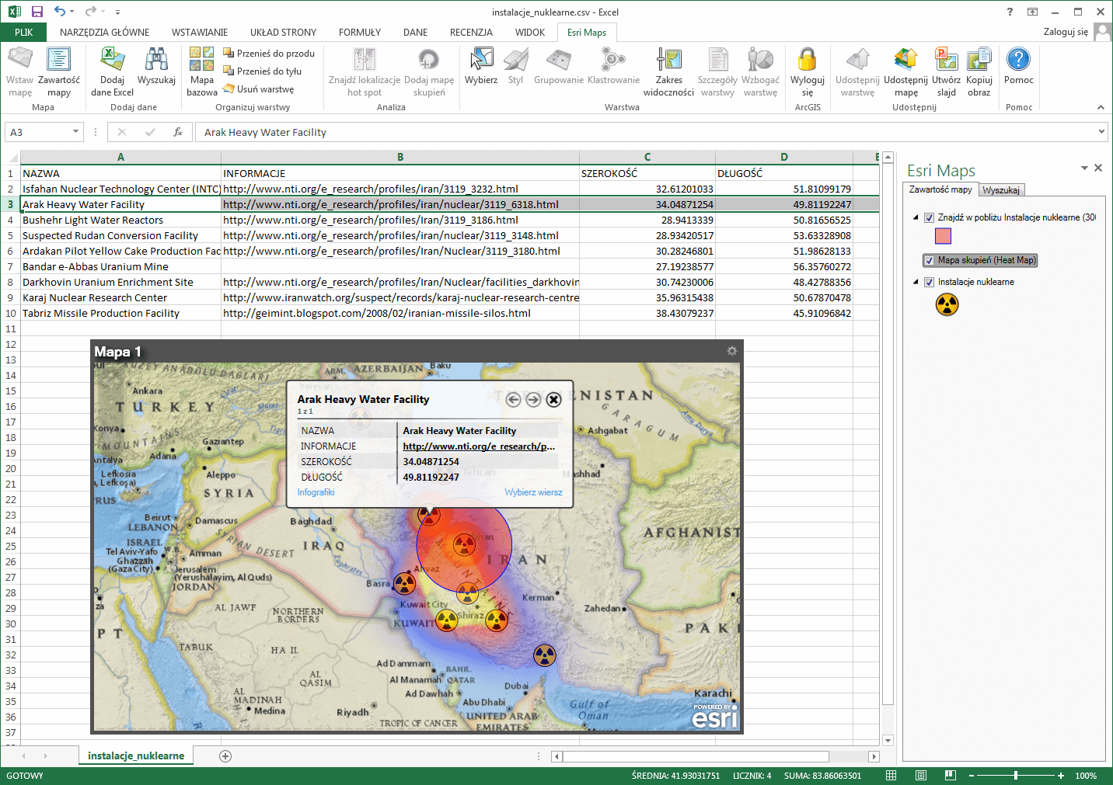Image resolution: width=1113 pixels, height=785 pixels.
Task: Switch to DANE tab
Action: [x=415, y=33]
